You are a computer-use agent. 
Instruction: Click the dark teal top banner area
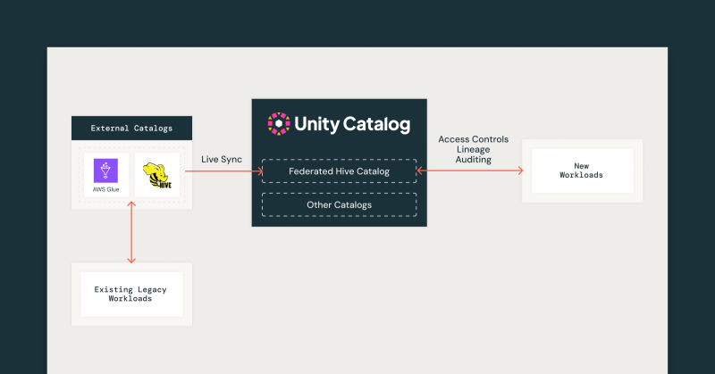[x=357, y=22]
